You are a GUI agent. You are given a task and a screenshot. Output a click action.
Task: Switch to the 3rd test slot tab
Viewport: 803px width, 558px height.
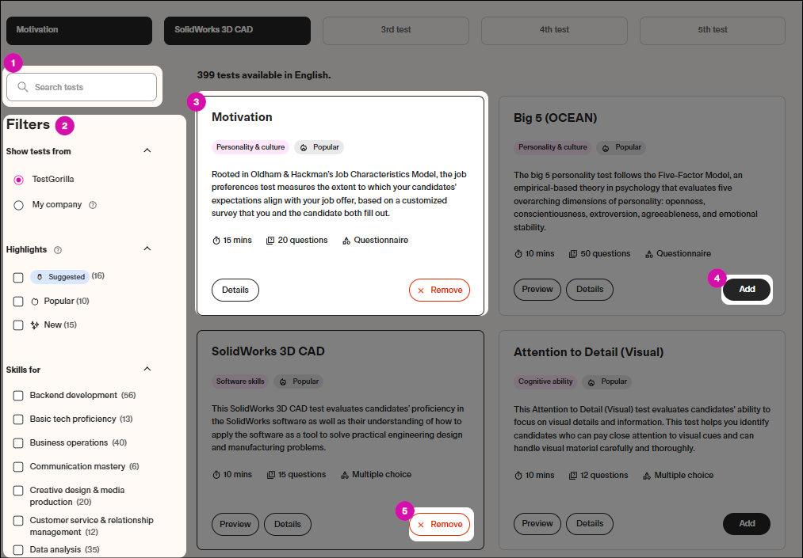tap(395, 29)
